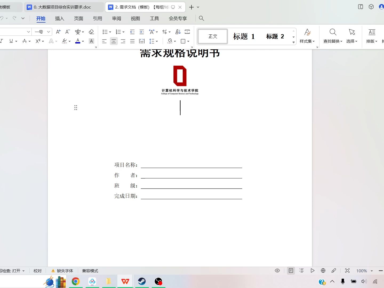Open bullet list dropdown arrow
384x288 pixels.
[x=110, y=32]
